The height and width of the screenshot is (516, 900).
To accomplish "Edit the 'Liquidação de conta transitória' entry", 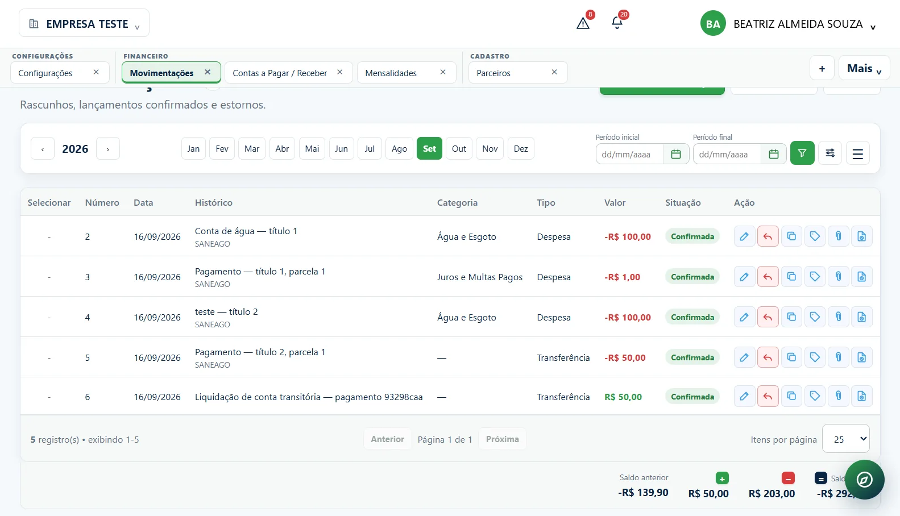I will (744, 396).
